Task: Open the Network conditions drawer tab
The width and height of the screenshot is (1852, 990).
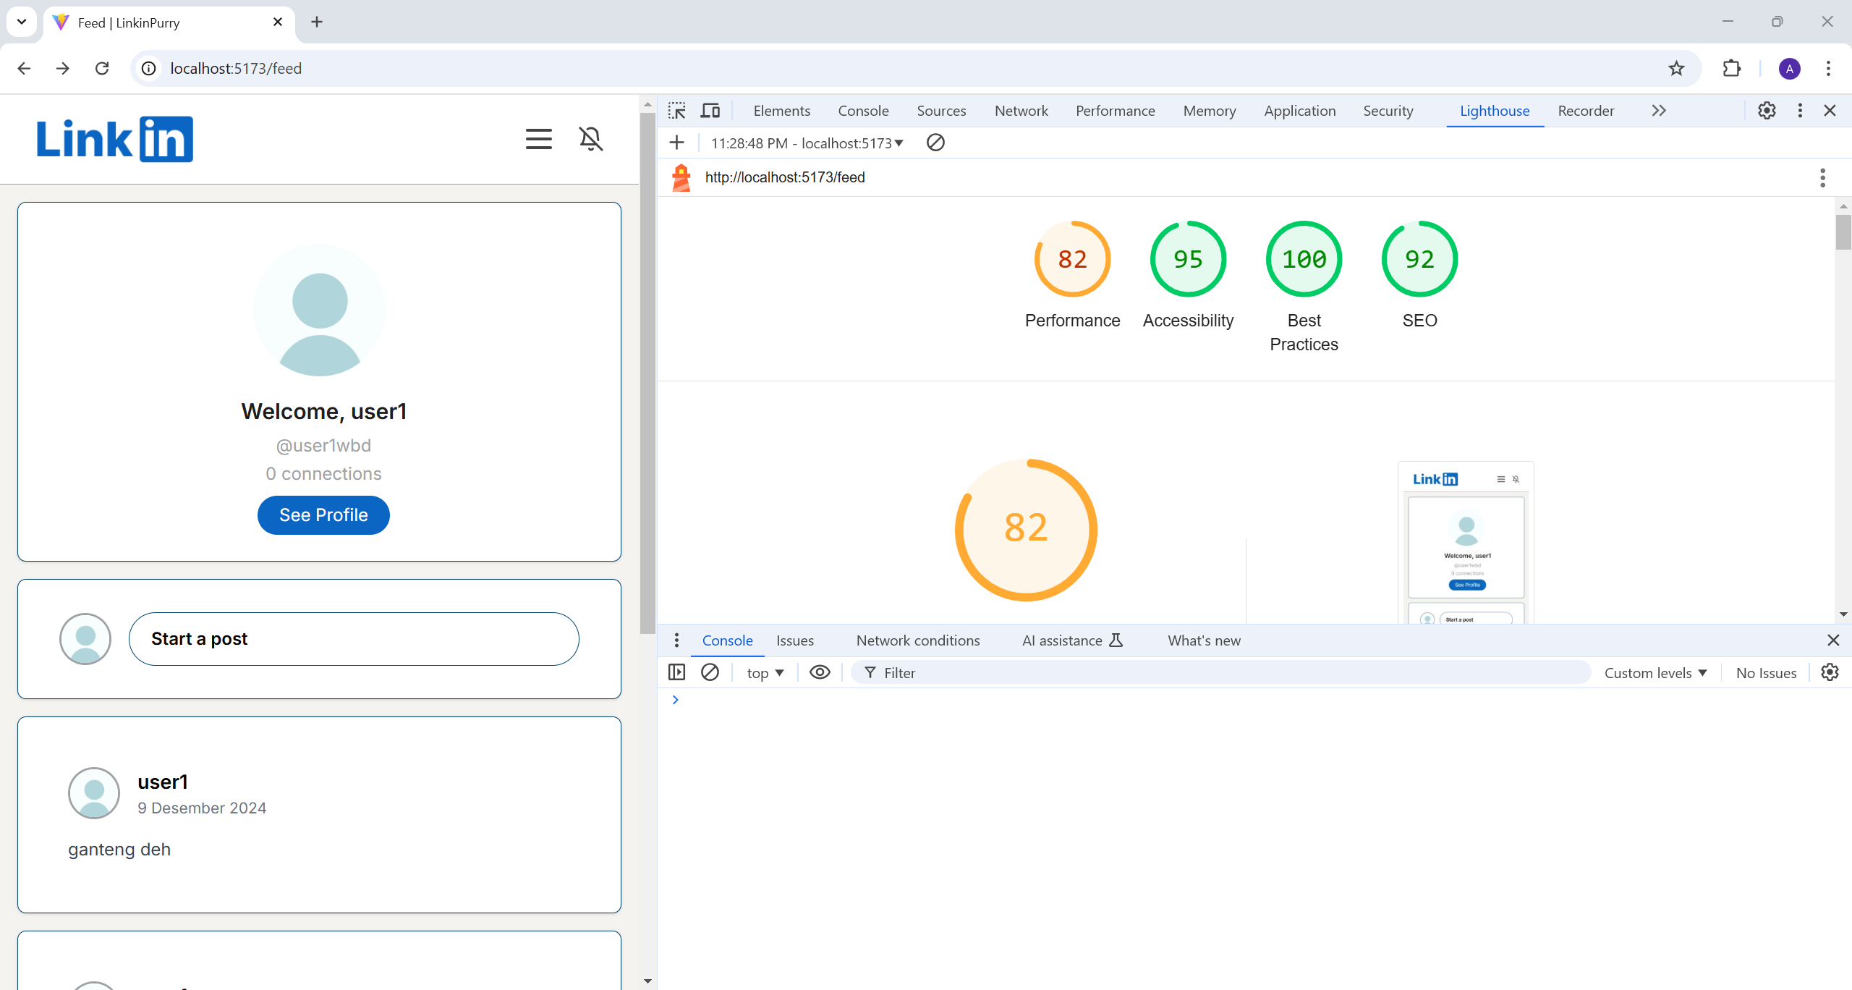Action: 917,640
